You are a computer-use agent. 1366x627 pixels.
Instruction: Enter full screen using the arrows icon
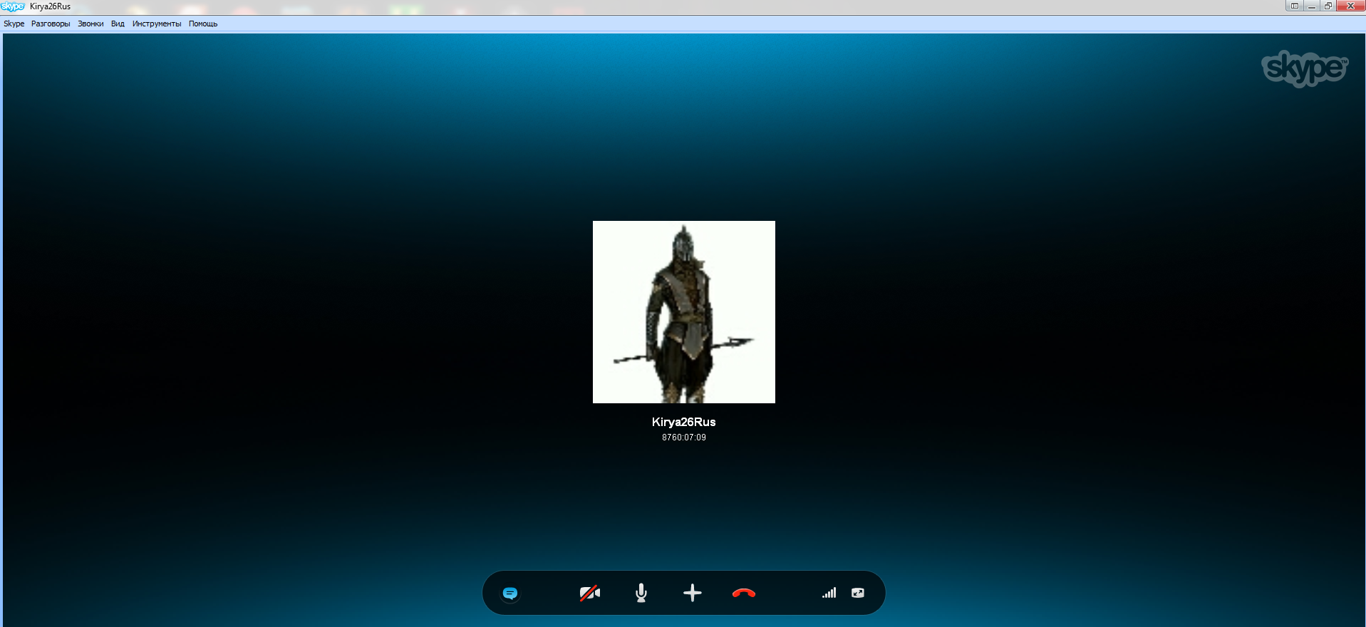pos(858,593)
